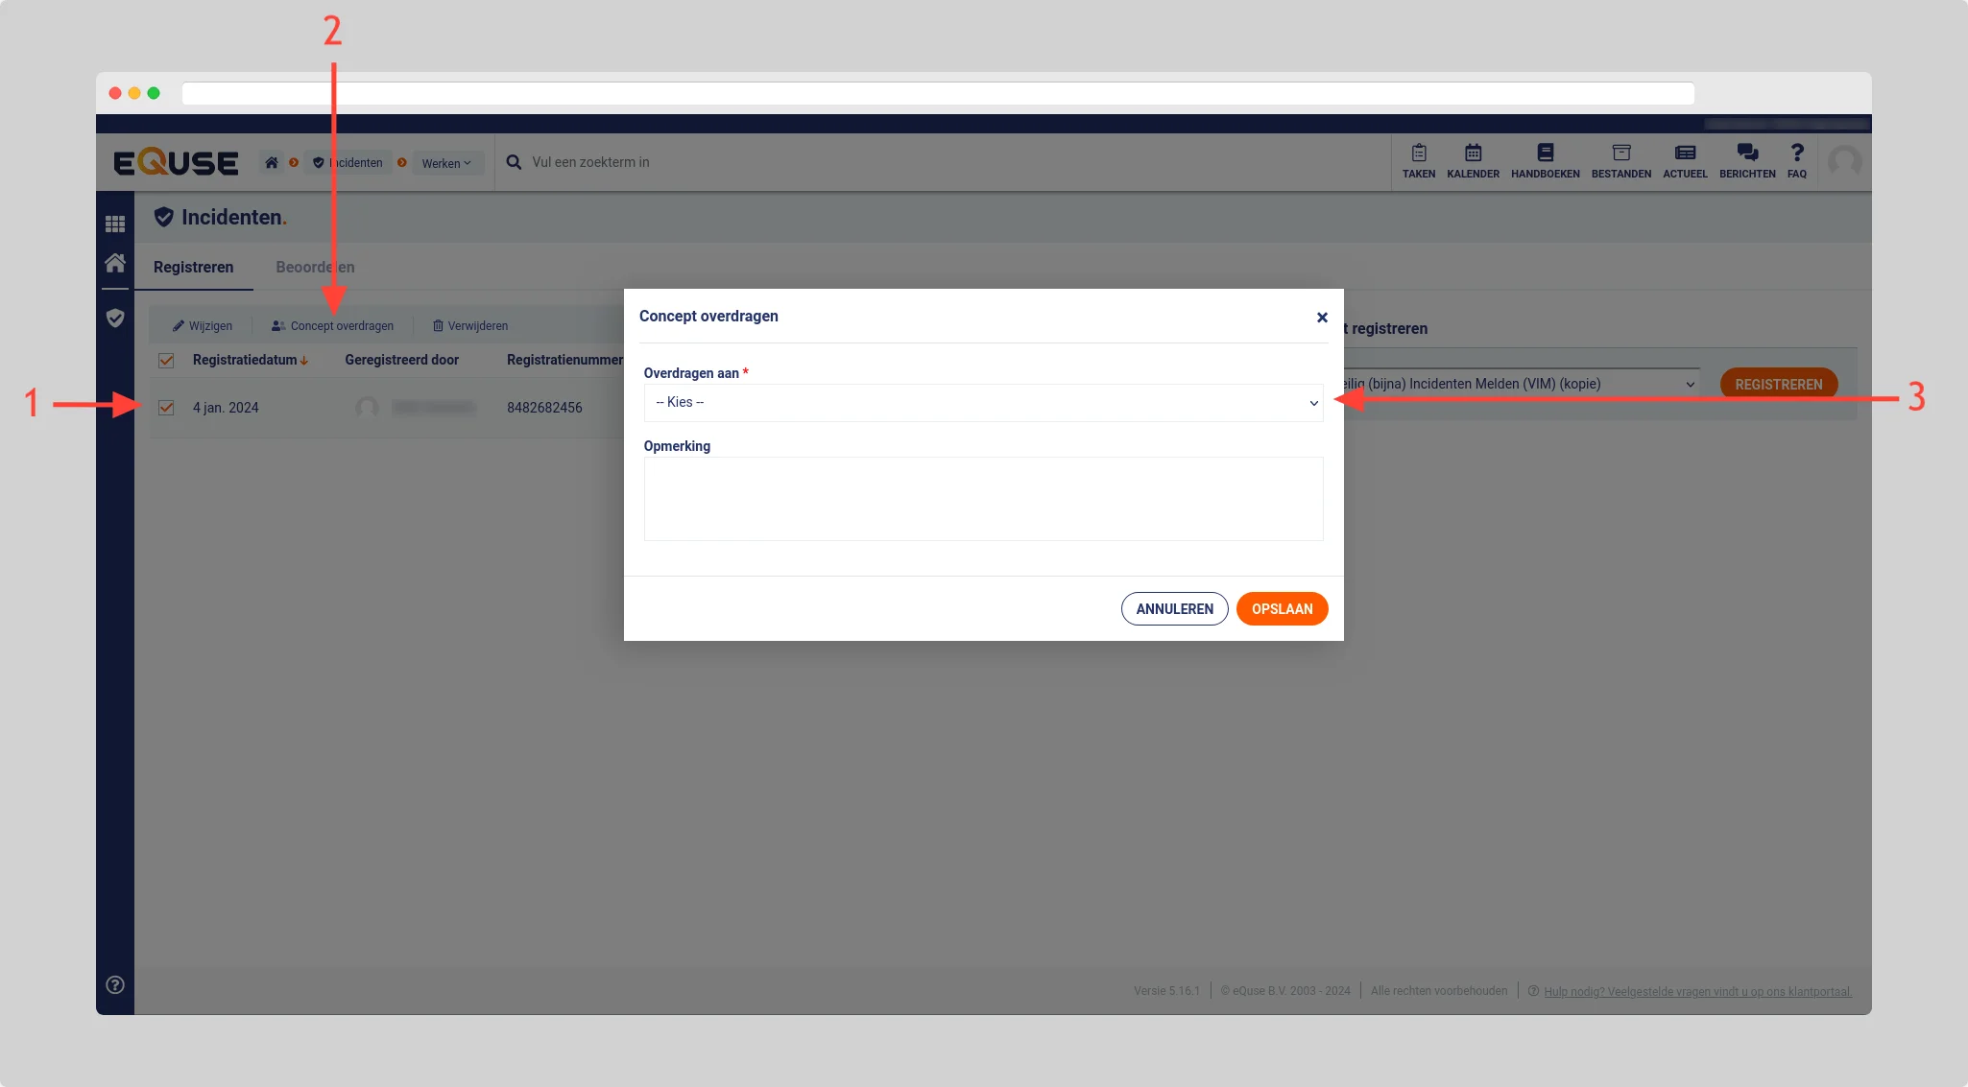The width and height of the screenshot is (1968, 1087).
Task: Expand the Werken breadcrumb dropdown
Action: 446,163
